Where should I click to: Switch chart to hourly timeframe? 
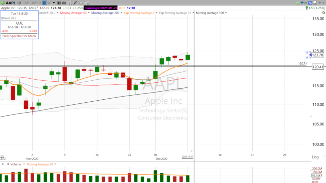point(40,3)
